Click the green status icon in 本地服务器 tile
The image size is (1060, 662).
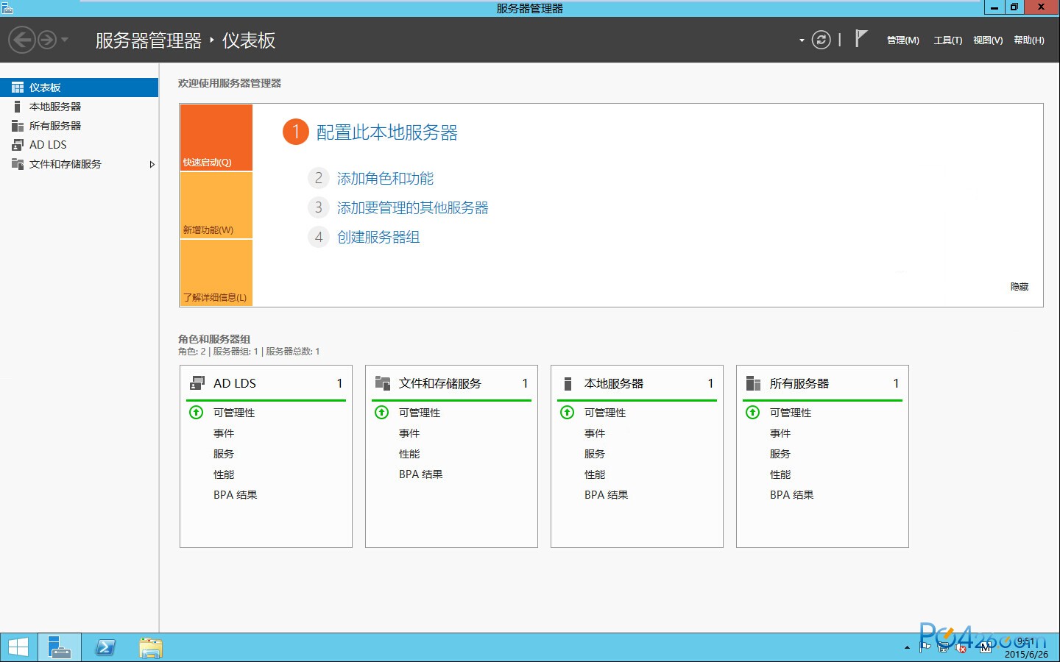tap(567, 413)
